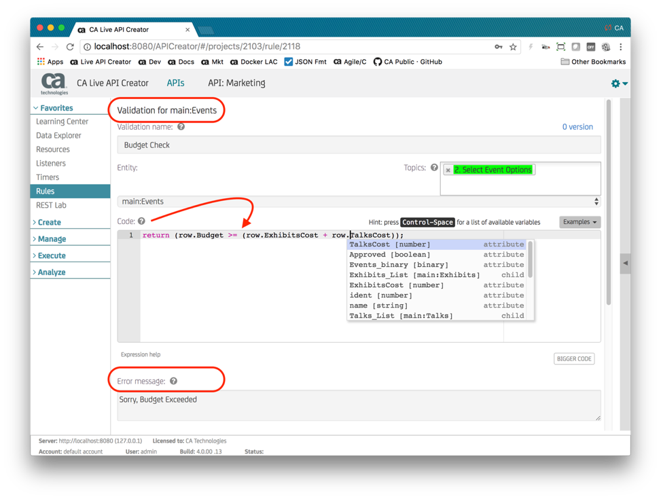Click the CA technologies logo

[54, 84]
